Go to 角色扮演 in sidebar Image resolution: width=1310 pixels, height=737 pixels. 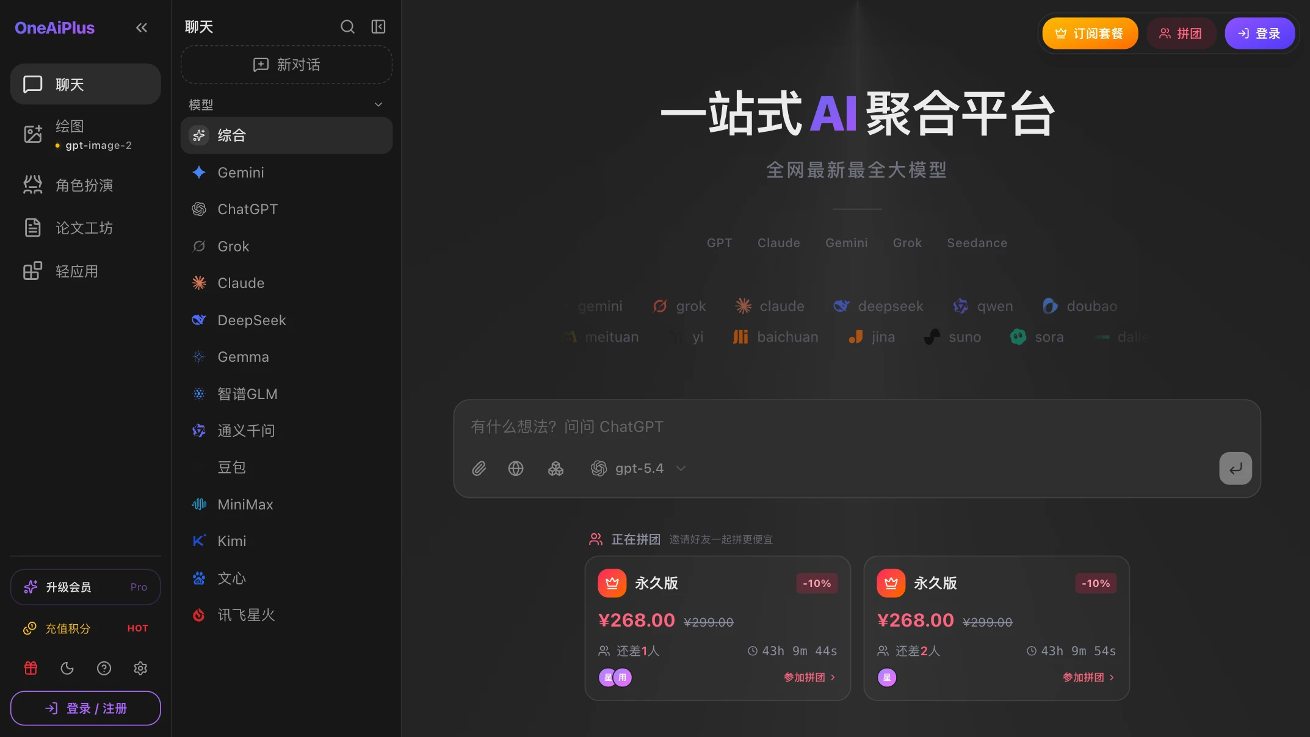[85, 185]
